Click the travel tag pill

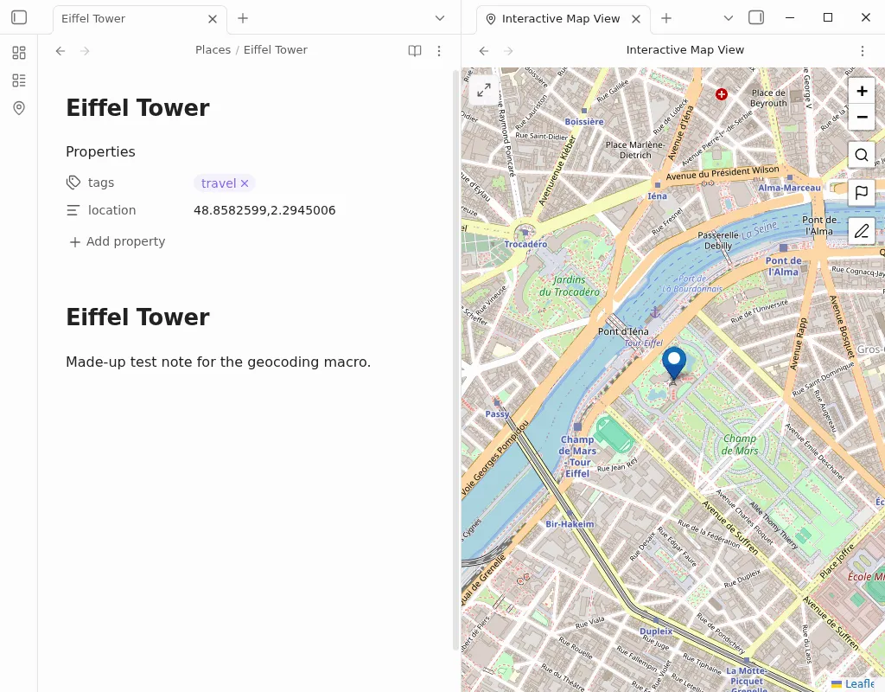click(219, 183)
